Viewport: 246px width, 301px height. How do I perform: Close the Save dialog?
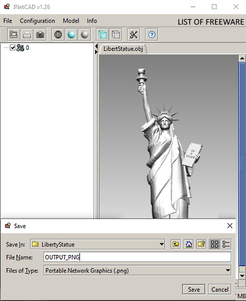(230, 225)
